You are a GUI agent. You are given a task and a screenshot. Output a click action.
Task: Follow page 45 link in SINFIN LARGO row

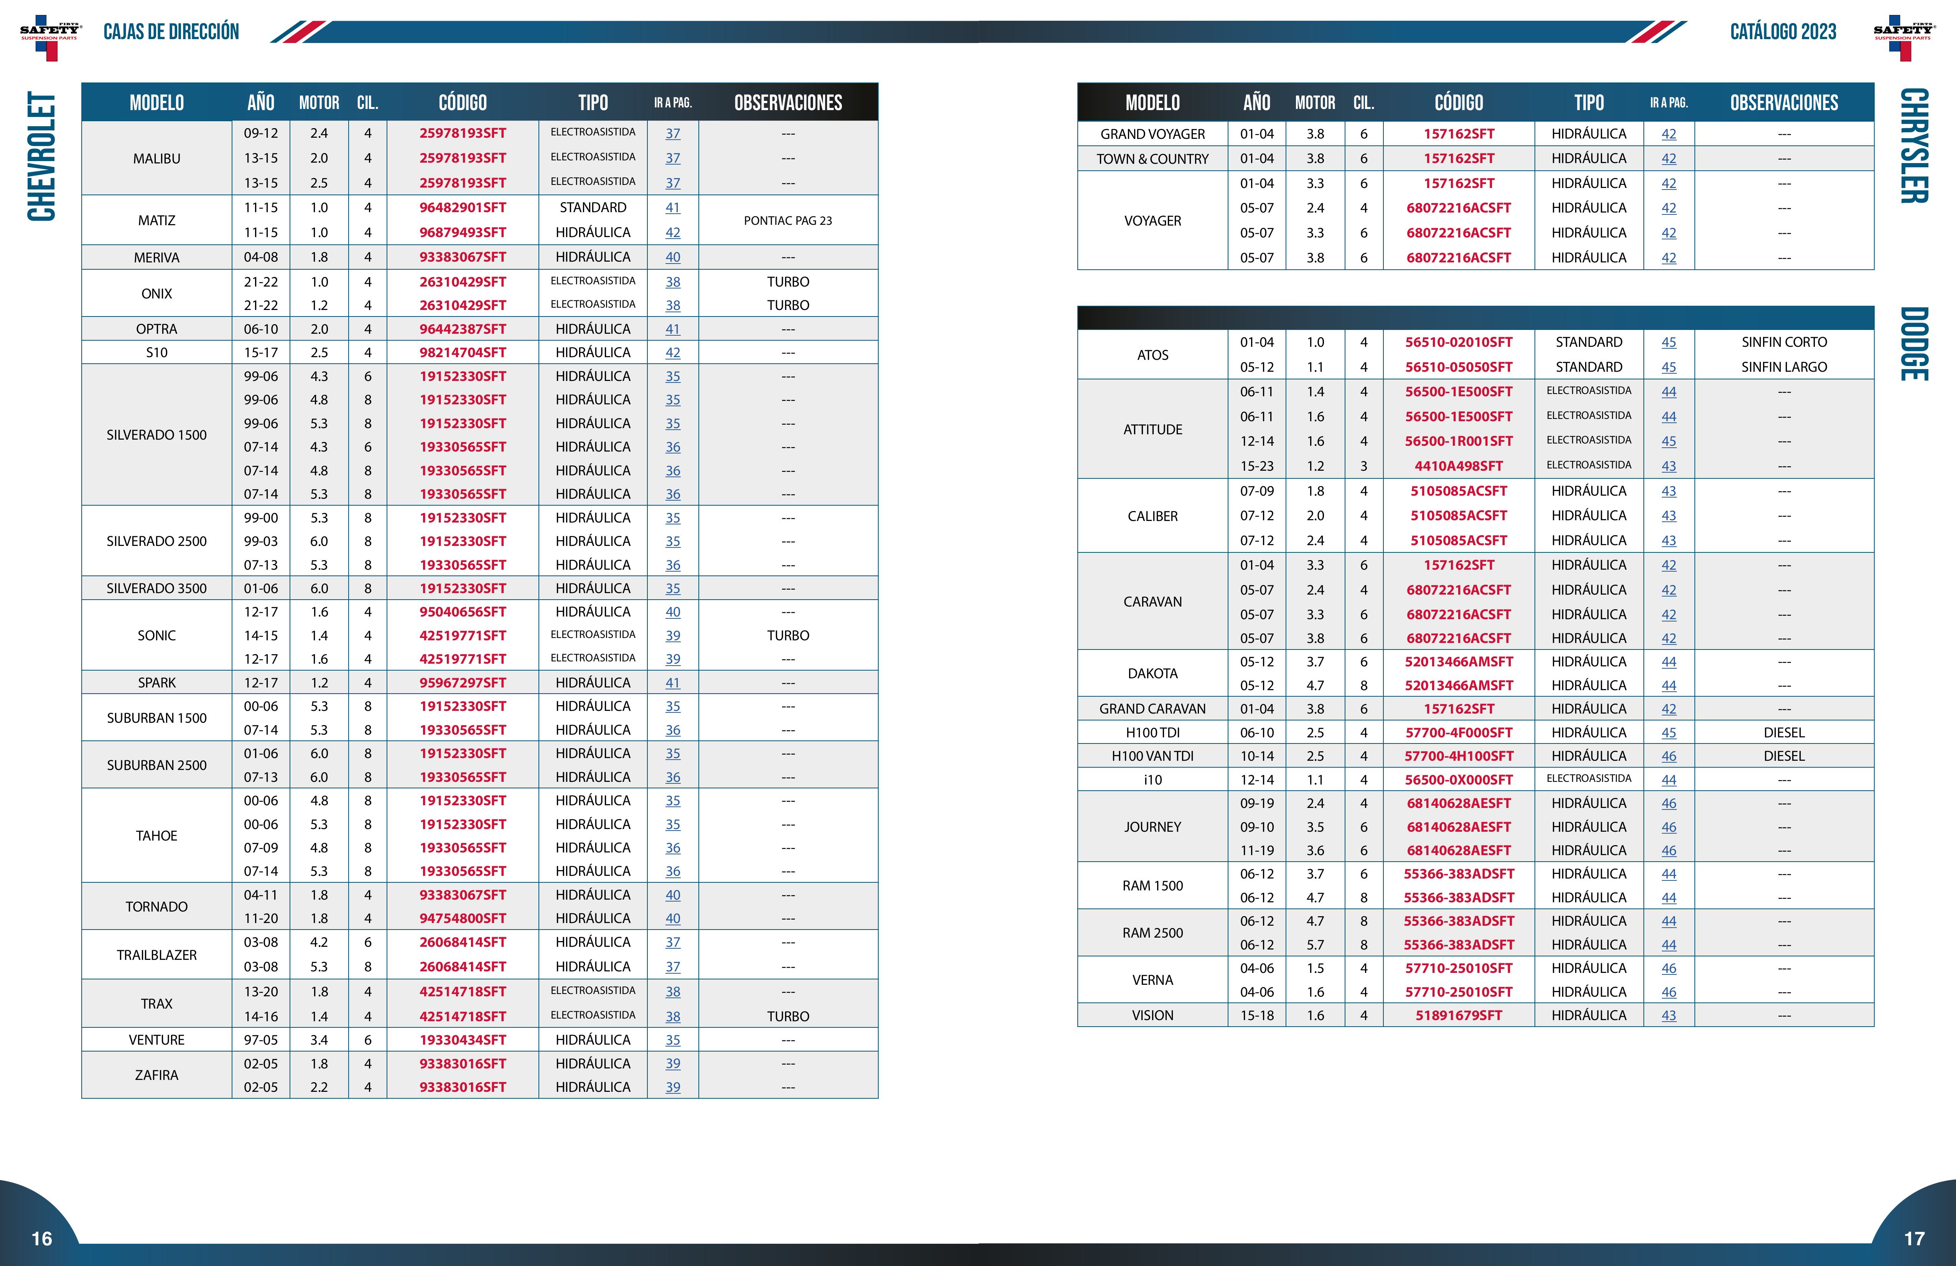(1669, 367)
